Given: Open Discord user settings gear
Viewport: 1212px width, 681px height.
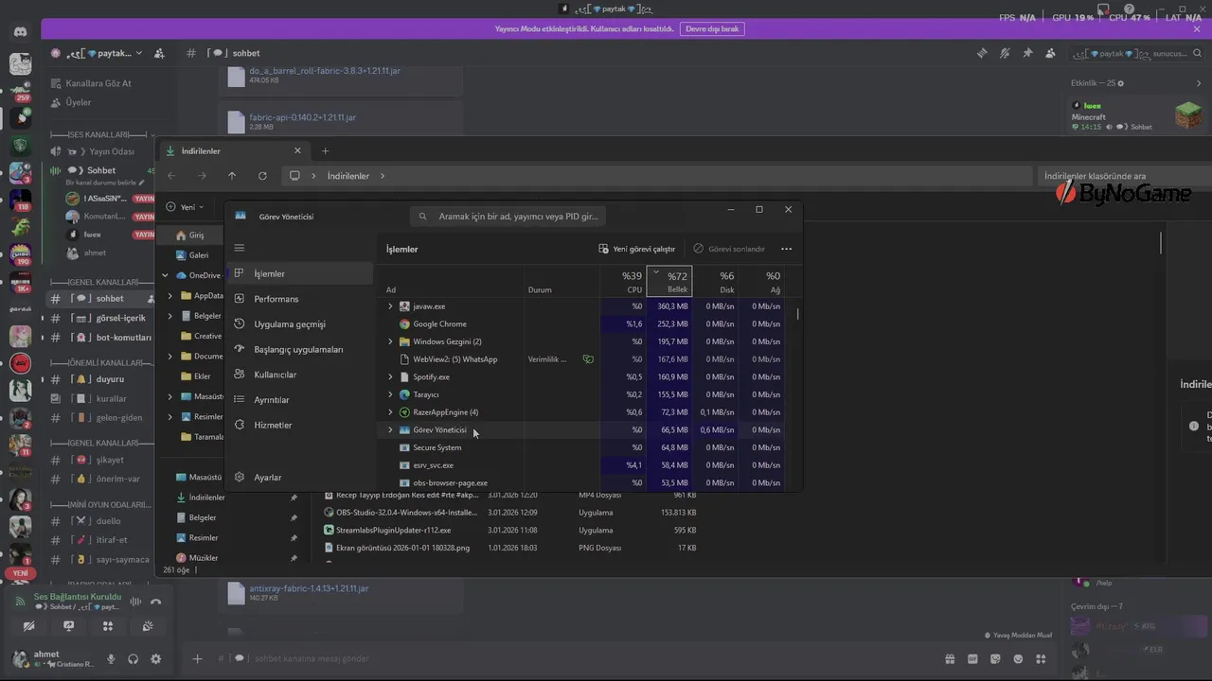Looking at the screenshot, I should pyautogui.click(x=156, y=659).
